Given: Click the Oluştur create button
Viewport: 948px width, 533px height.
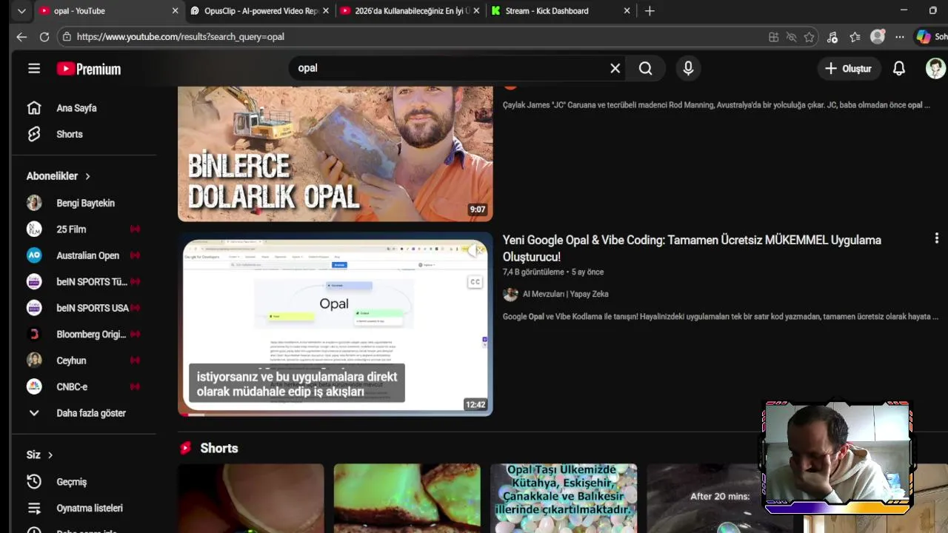Looking at the screenshot, I should coord(848,68).
